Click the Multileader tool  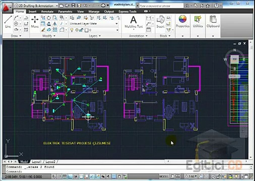point(148,24)
